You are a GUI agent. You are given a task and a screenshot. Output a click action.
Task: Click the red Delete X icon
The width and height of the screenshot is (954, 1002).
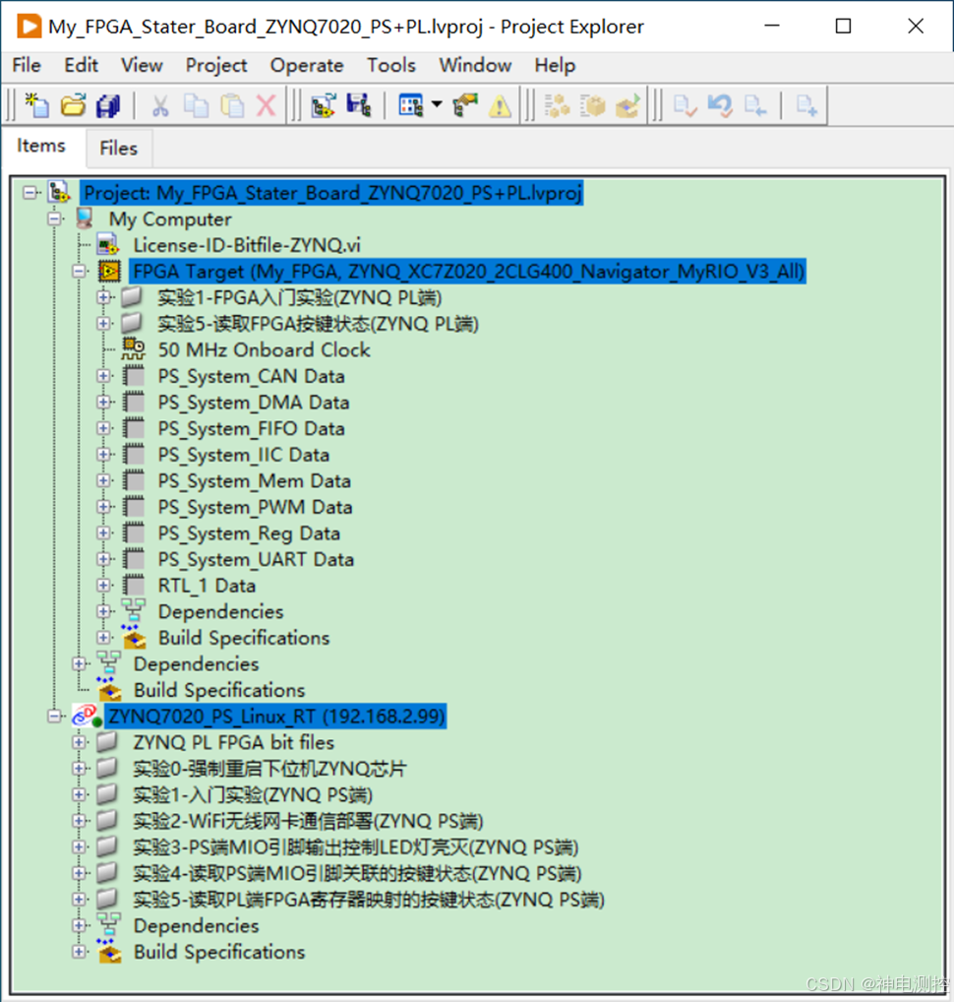(267, 105)
